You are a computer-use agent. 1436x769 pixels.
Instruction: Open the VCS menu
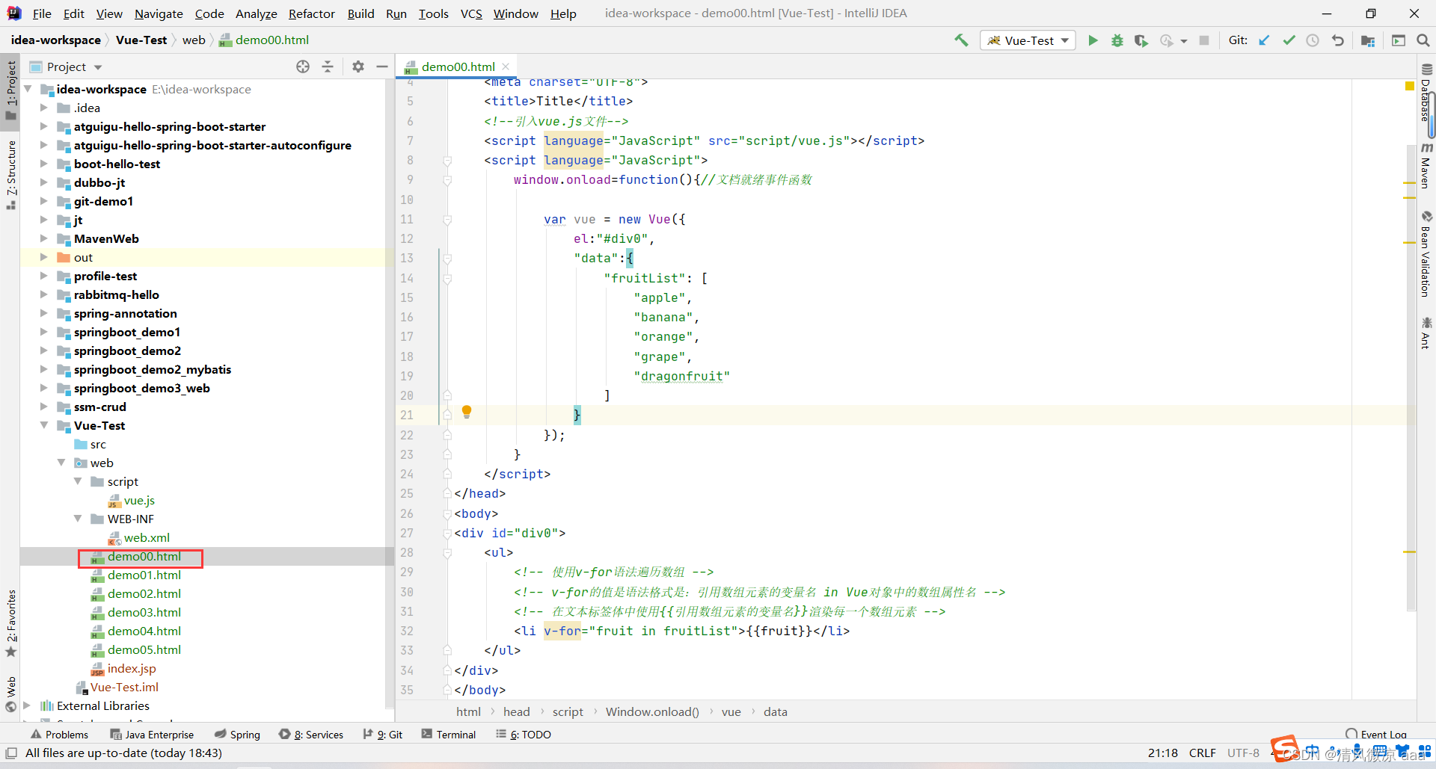pyautogui.click(x=471, y=13)
